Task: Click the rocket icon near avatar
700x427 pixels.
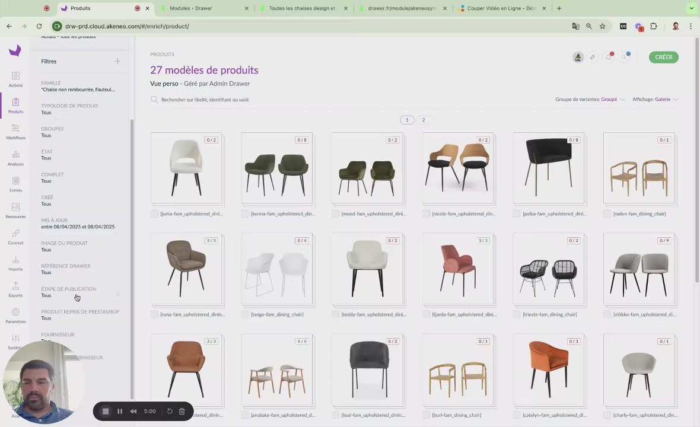Action: click(593, 57)
